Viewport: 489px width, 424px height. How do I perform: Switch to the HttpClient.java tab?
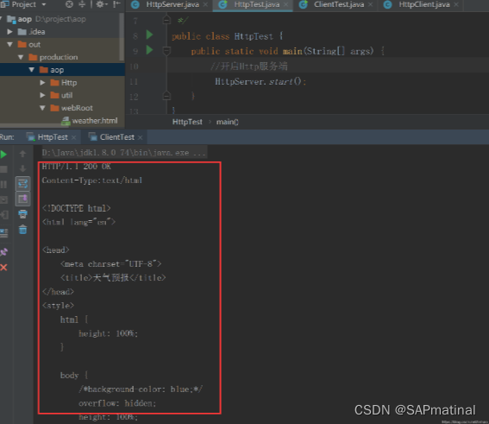[424, 4]
